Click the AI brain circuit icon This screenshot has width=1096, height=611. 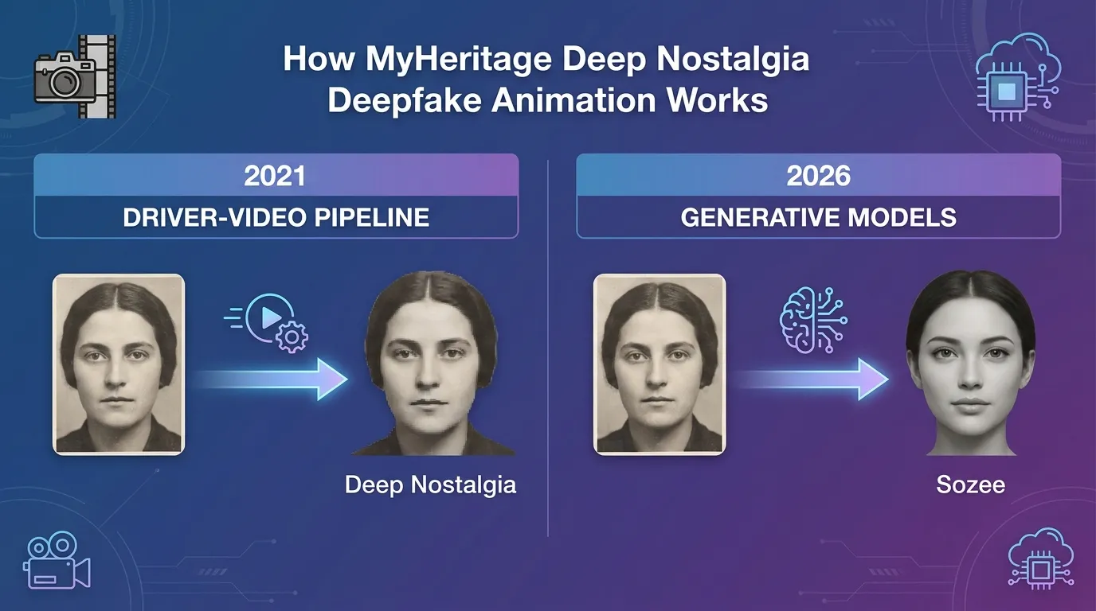point(813,321)
